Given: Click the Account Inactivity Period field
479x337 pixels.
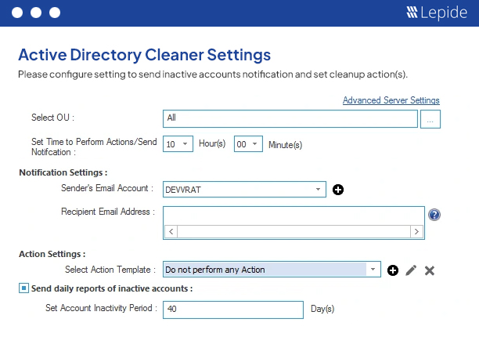Looking at the screenshot, I should [233, 310].
